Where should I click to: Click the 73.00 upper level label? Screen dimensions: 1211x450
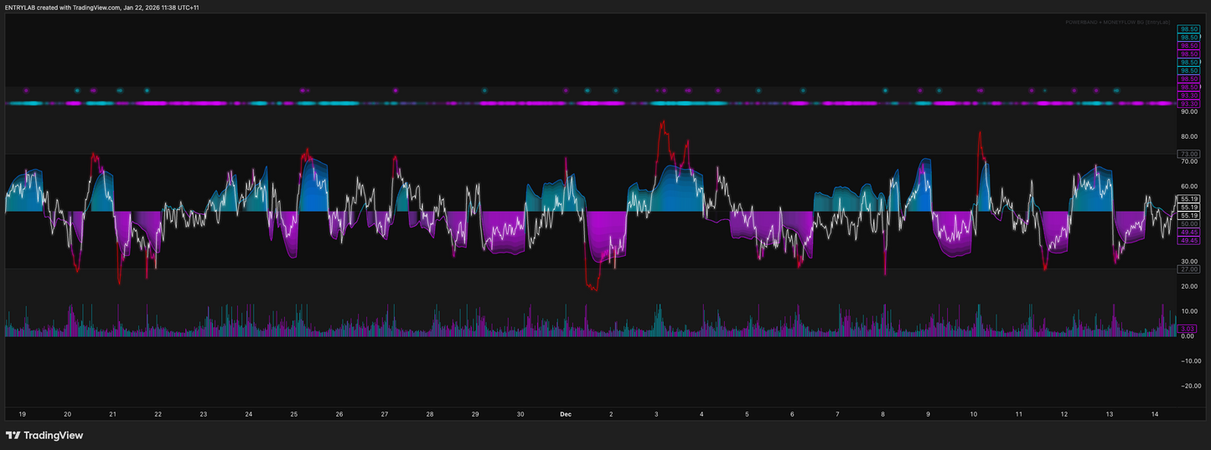click(x=1188, y=154)
